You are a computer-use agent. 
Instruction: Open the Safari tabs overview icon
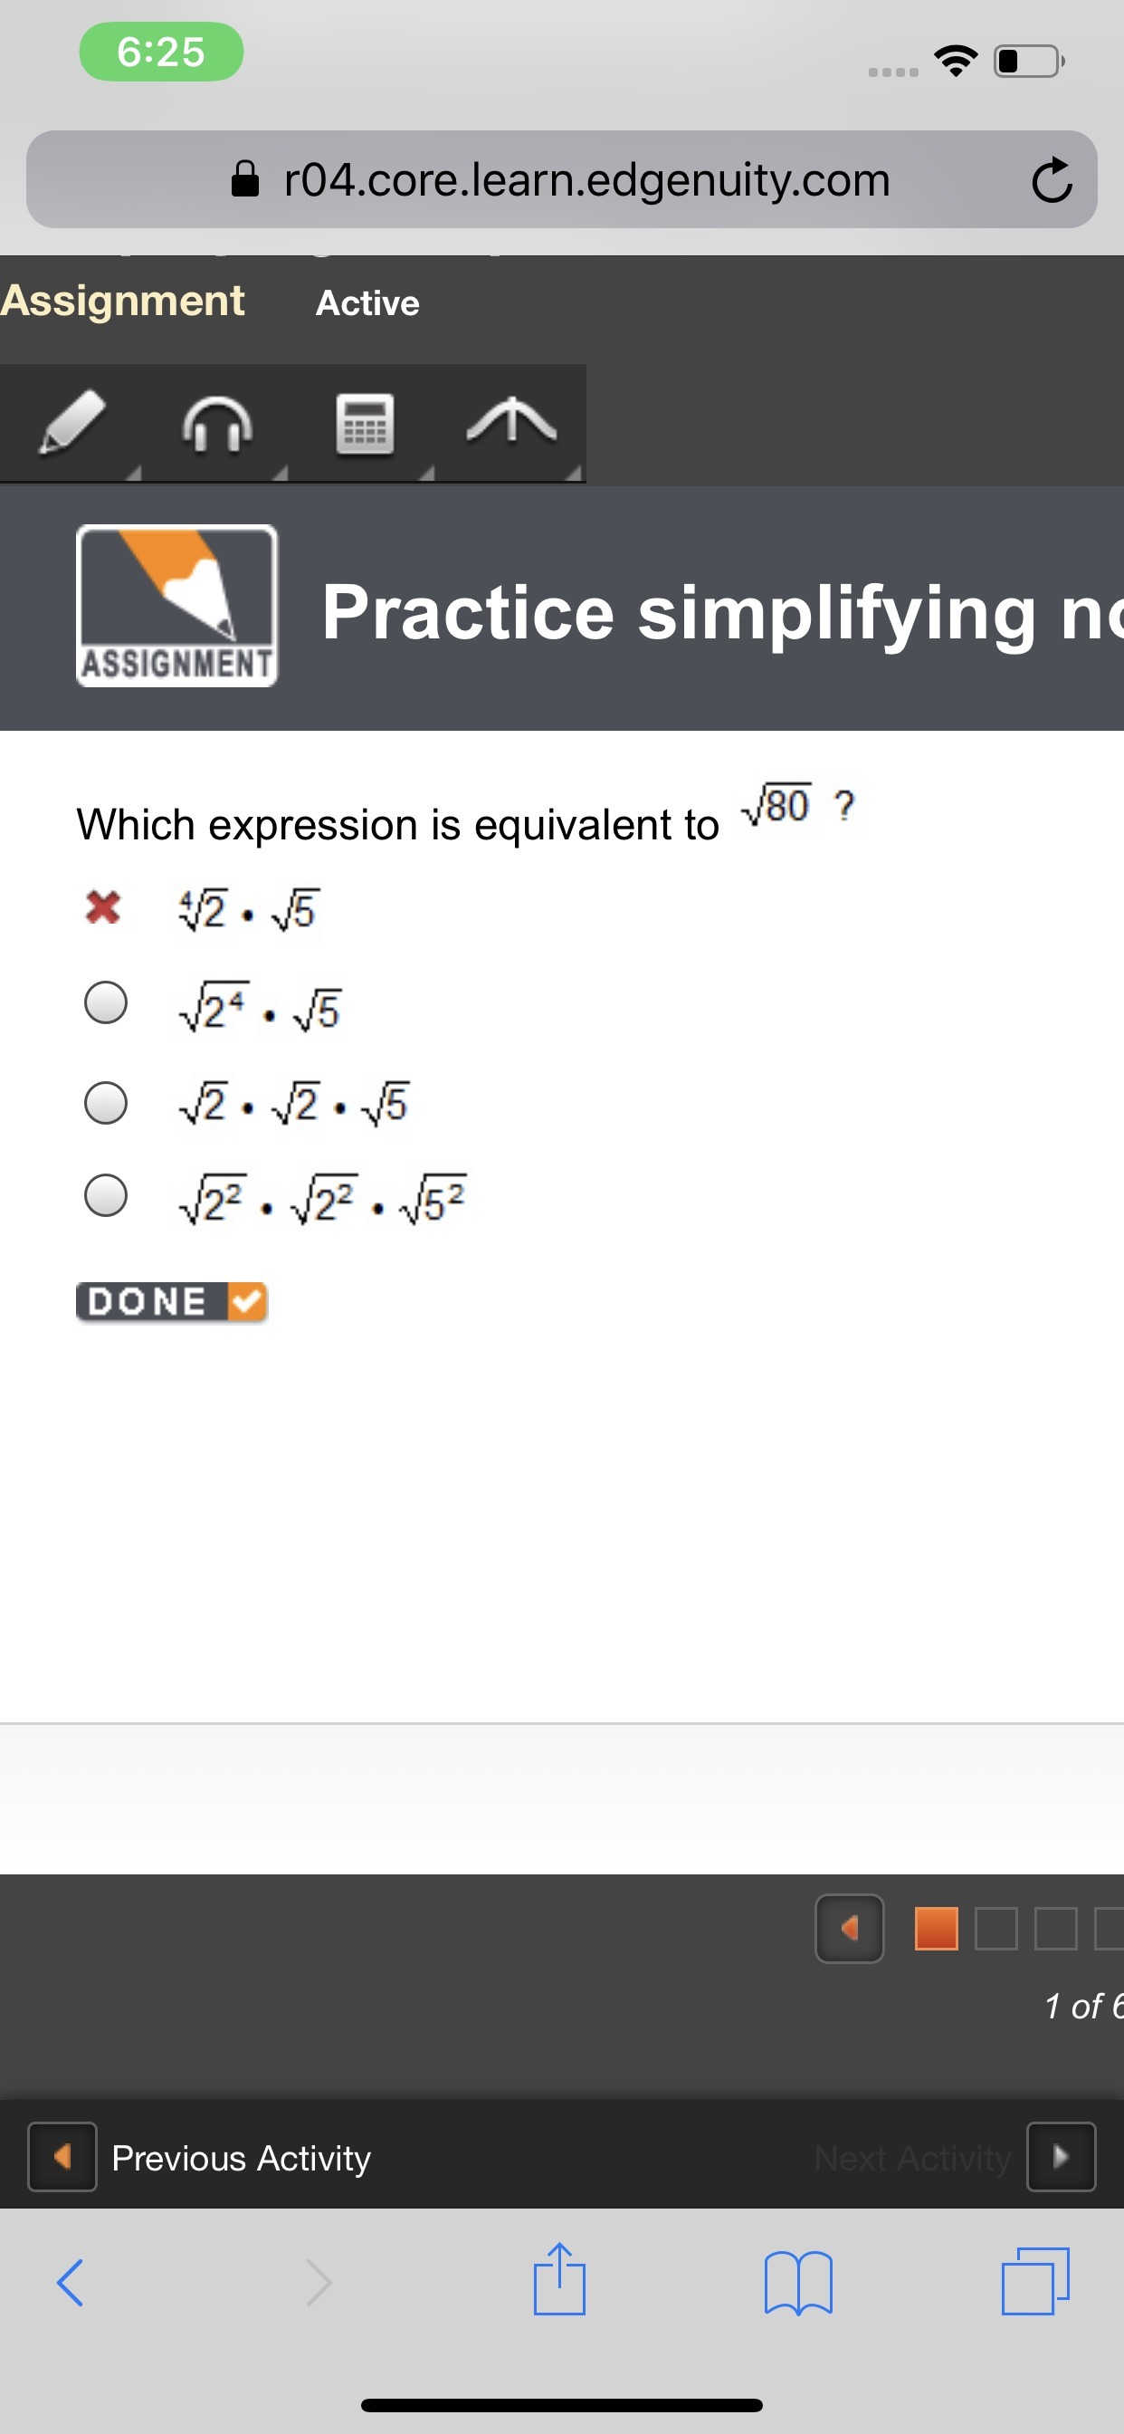pyautogui.click(x=1035, y=2281)
